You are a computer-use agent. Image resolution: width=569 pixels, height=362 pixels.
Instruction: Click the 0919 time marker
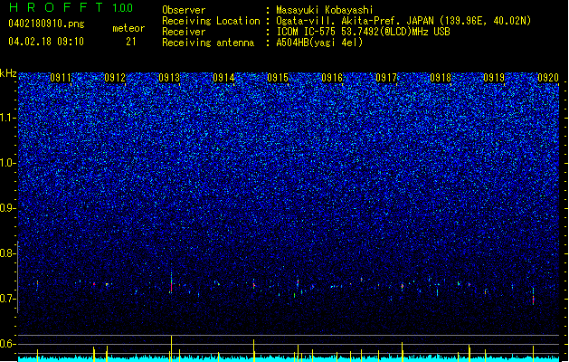tap(494, 78)
